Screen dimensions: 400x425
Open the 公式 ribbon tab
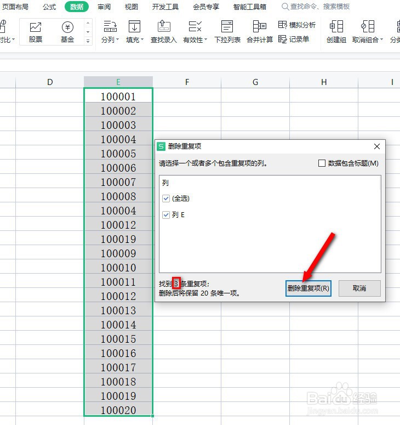[x=49, y=7]
